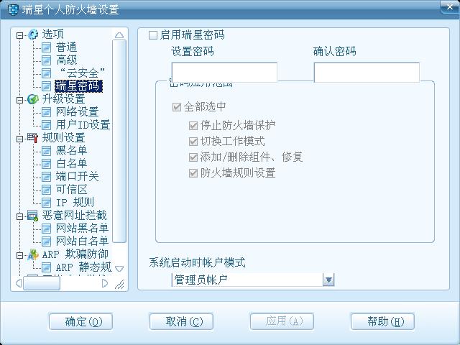This screenshot has height=345, width=460.
Task: Click the page icon next to 普通
Action: point(46,47)
